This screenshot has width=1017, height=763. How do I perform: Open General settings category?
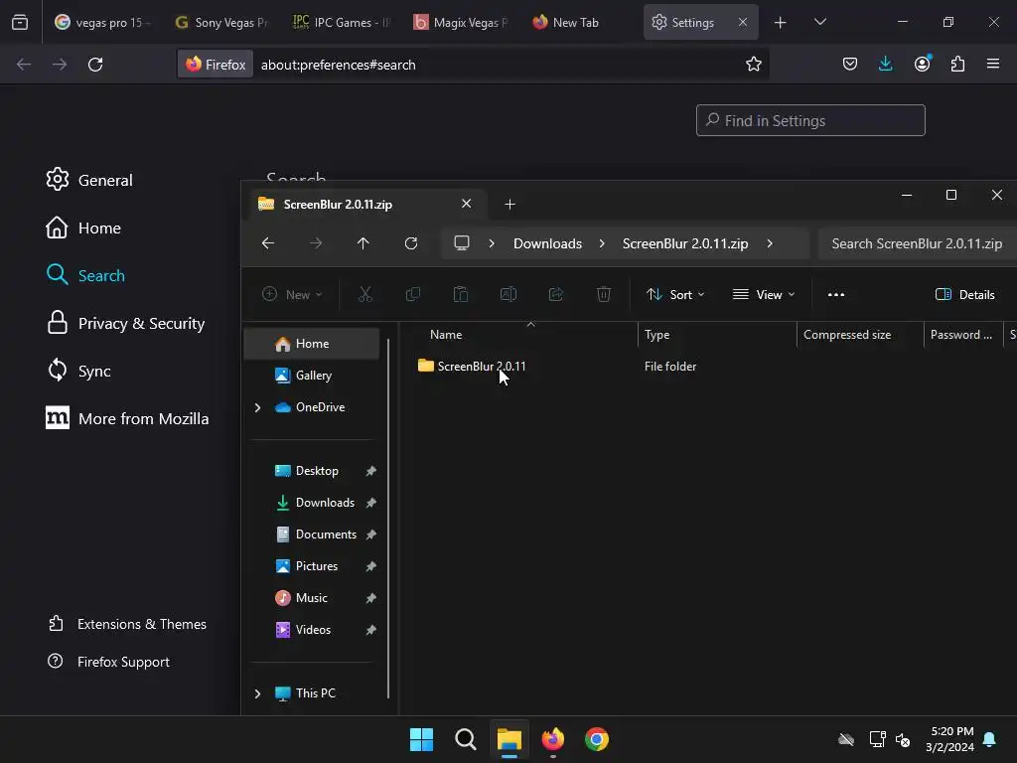pyautogui.click(x=89, y=180)
